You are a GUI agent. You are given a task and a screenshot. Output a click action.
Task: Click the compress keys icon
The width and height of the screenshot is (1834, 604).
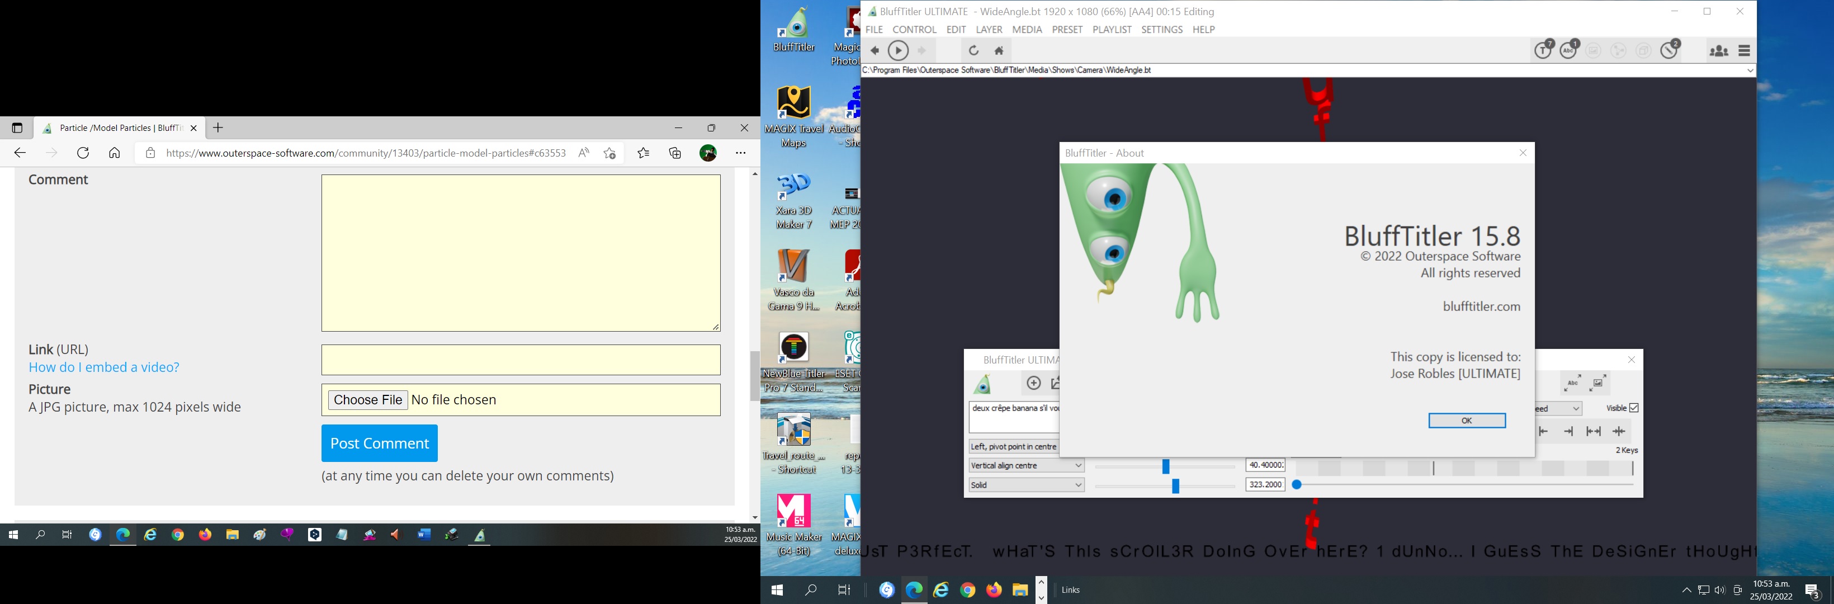tap(1619, 431)
